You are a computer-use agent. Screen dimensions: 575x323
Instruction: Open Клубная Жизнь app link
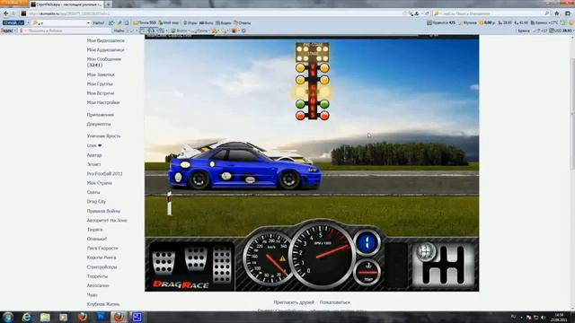coord(103,304)
